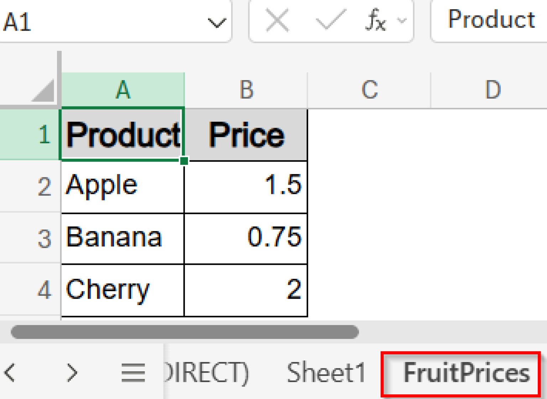Click the sheet list menu icon
547x399 pixels.
tap(133, 372)
